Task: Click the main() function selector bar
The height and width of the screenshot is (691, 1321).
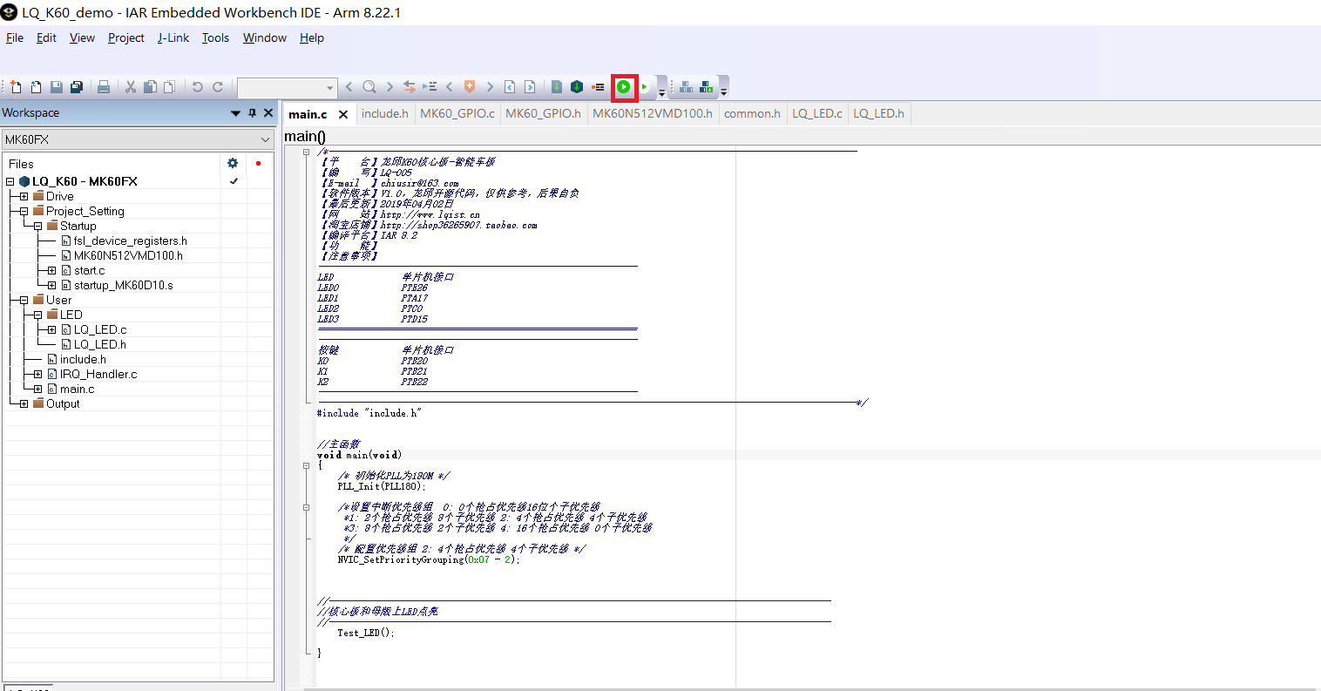Action: (802, 136)
